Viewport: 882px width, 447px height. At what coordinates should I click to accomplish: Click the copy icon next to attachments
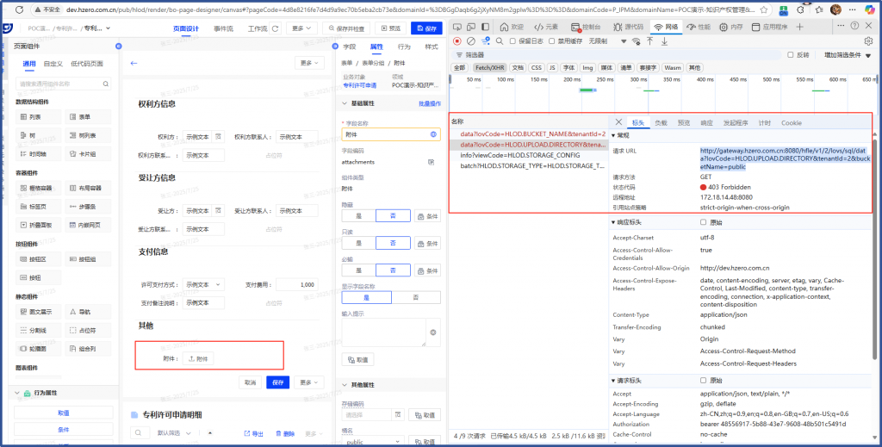(x=431, y=162)
